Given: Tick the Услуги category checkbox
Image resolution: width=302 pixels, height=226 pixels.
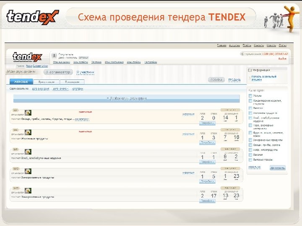Looking at the screenshot, I should (250, 96).
